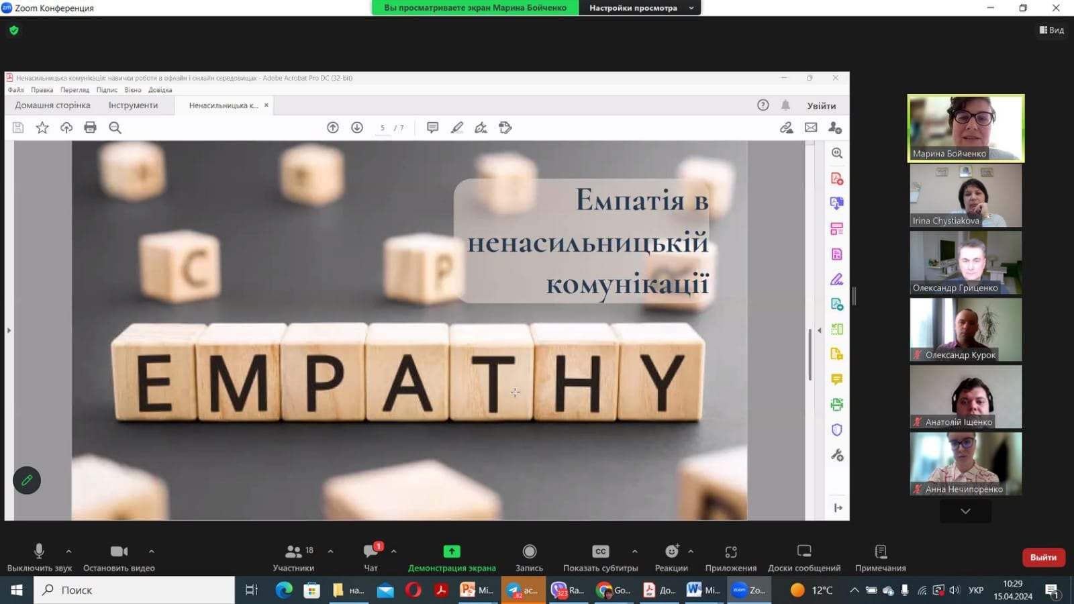1074x604 pixels.
Task: Click the Record (Запись) button
Action: click(x=529, y=552)
